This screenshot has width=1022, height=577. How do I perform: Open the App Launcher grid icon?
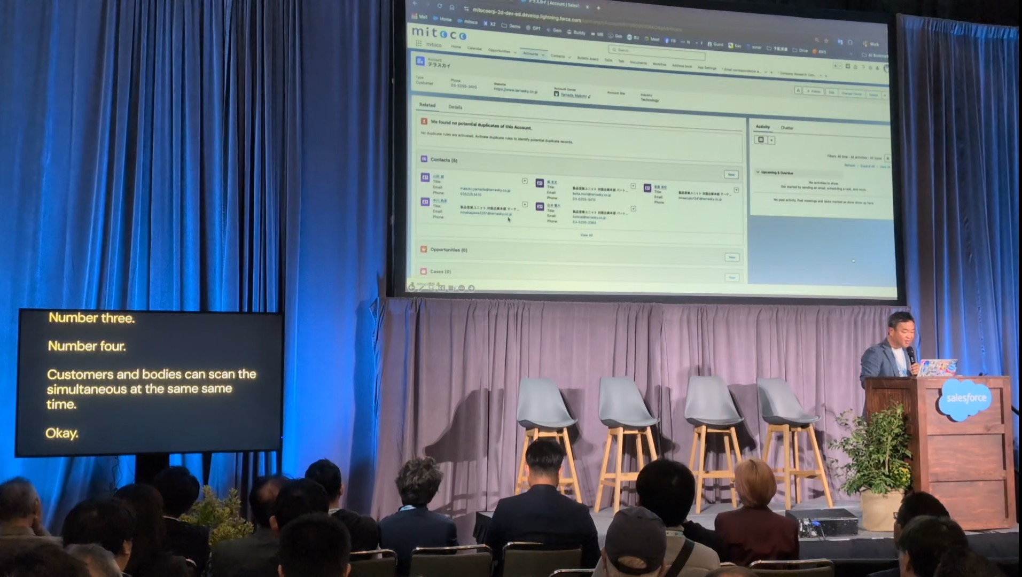coord(419,44)
